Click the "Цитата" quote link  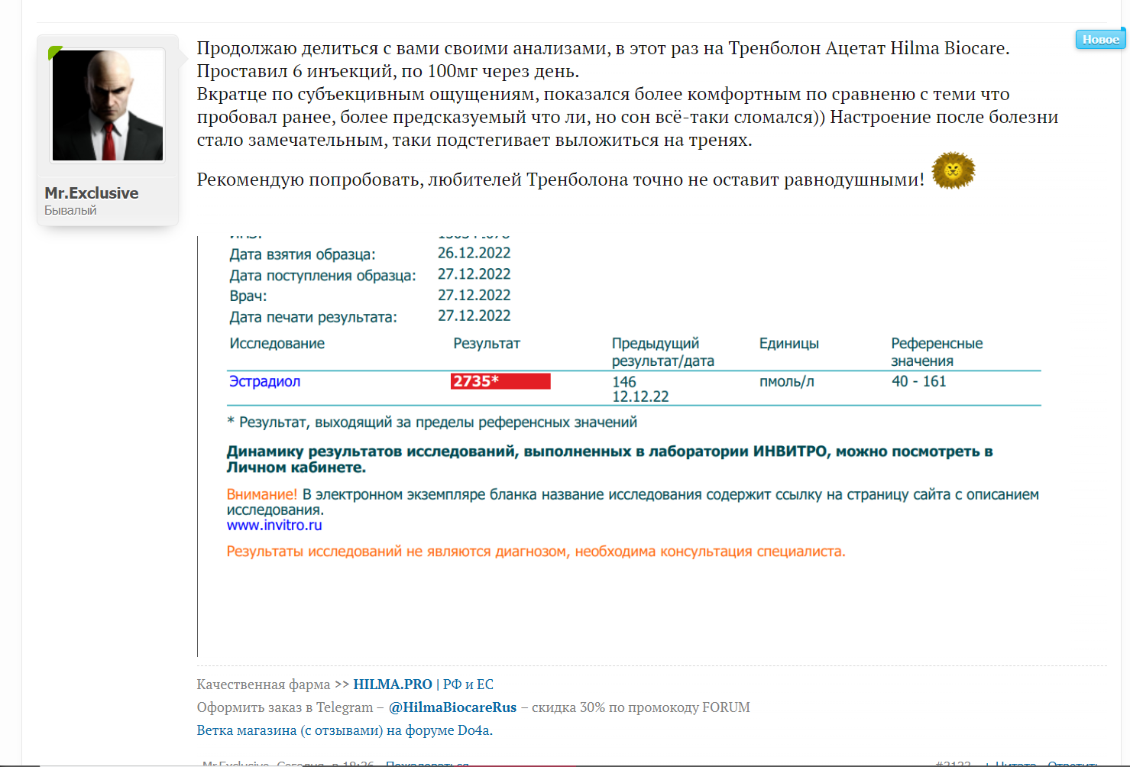click(1015, 763)
